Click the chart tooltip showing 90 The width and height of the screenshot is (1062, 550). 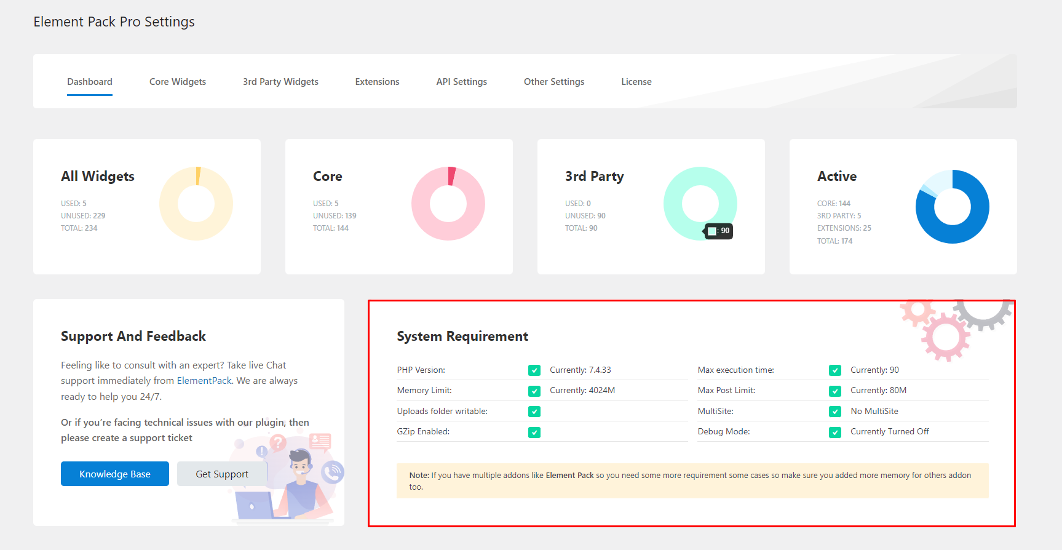719,231
